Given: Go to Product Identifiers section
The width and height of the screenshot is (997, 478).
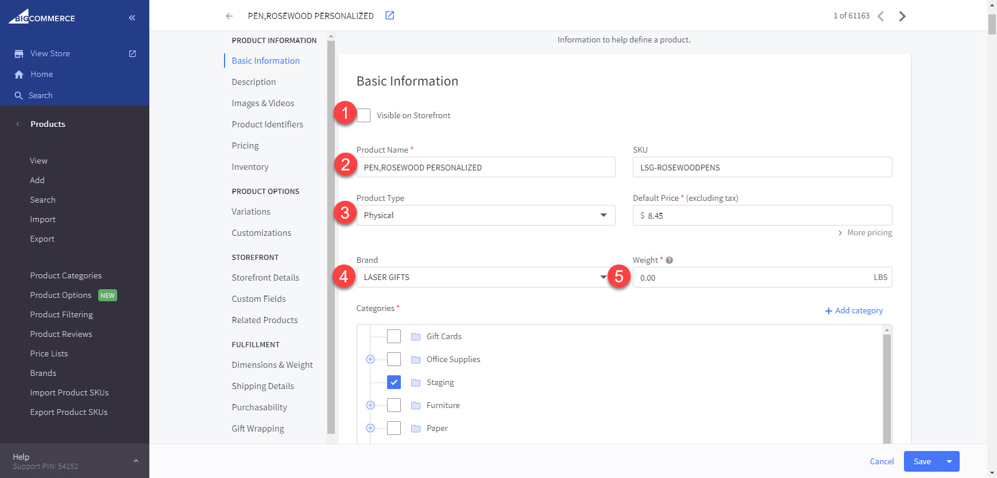Looking at the screenshot, I should point(268,125).
